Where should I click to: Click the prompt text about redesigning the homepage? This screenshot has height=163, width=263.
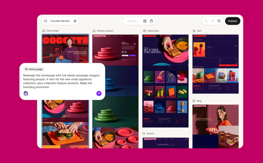click(61, 81)
